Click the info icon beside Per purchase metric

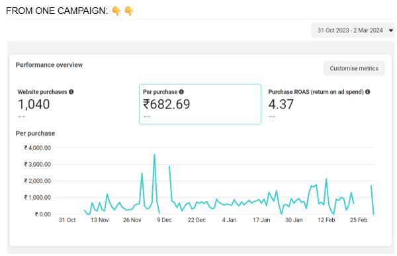[181, 92]
